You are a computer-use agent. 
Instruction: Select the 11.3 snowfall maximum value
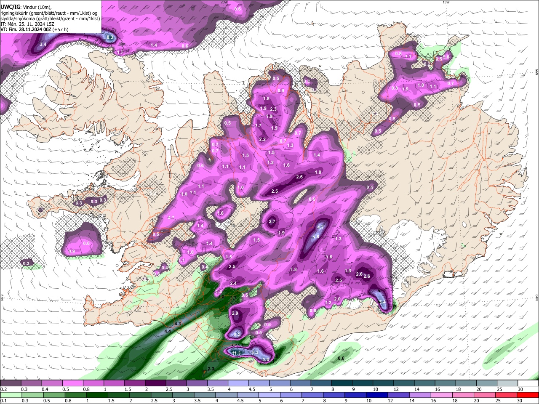point(236,353)
